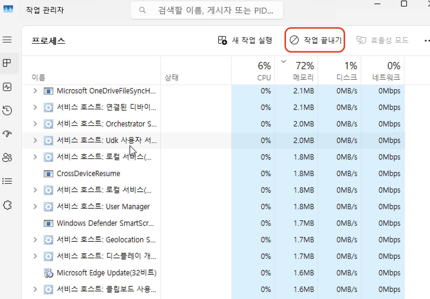This screenshot has height=299, width=430.
Task: Open the Users page
Action: 7,157
